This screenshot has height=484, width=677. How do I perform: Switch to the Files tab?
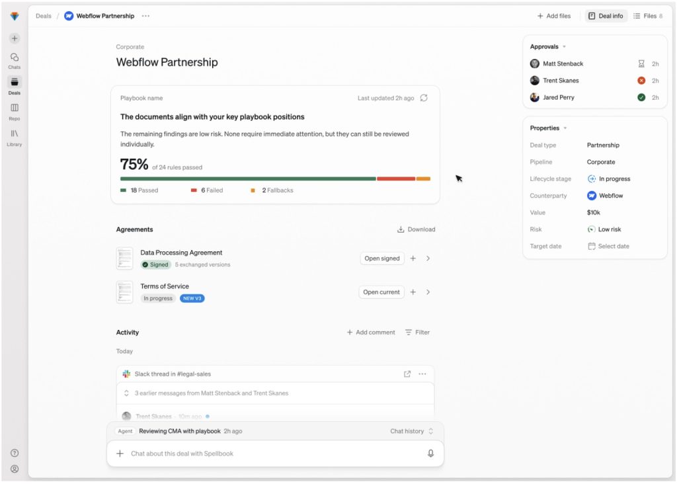[x=648, y=16]
